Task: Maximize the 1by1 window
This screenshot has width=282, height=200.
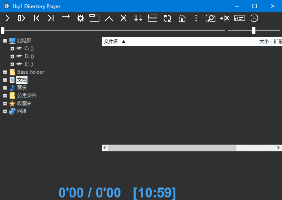Action: coord(254,6)
